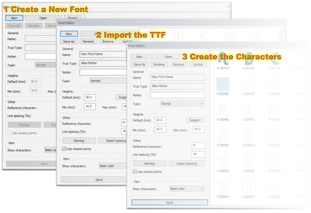This screenshot has height=213, width=311.
Task: Click Update in front window
Action: [198, 64]
